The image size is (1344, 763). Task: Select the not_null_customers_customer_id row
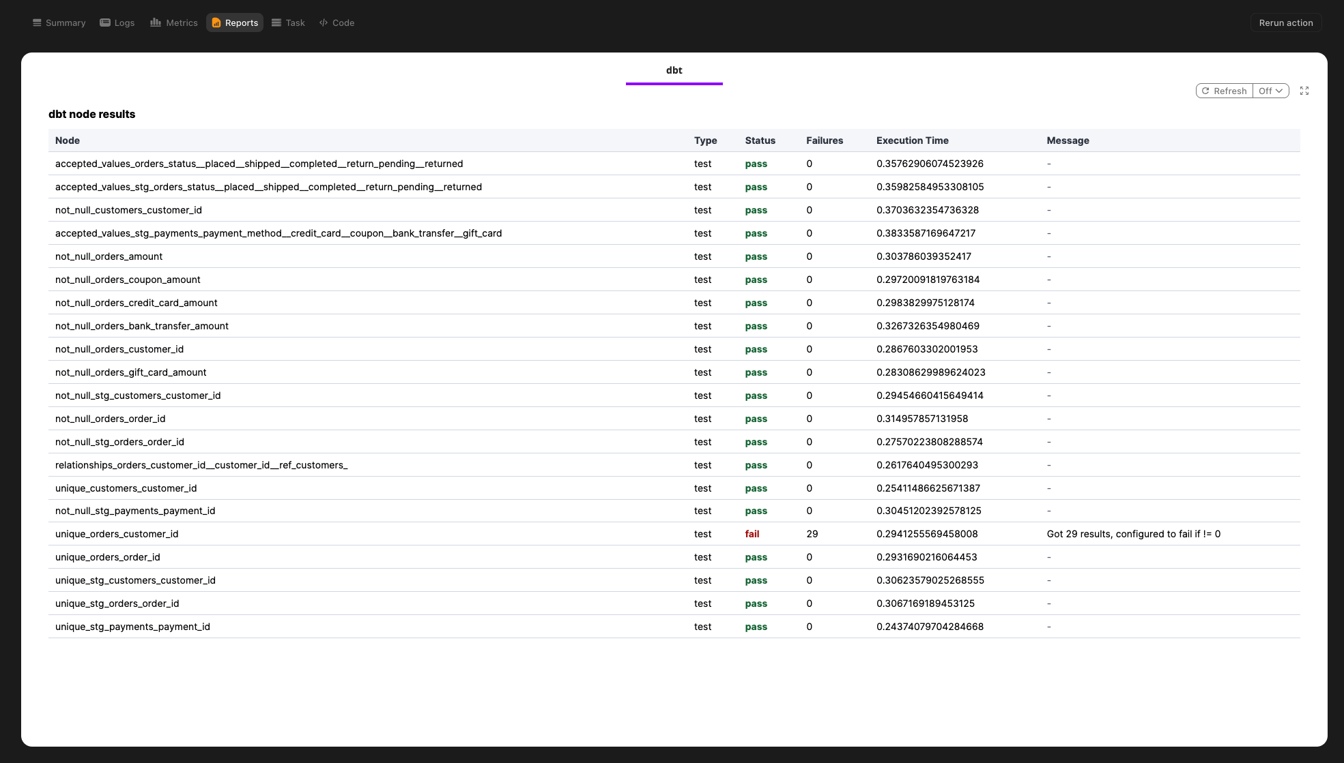(x=674, y=210)
